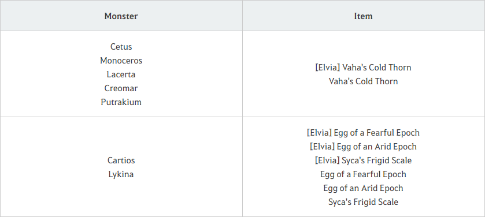This screenshot has width=485, height=217.
Task: Select the Monoceros monster entry
Action: [x=121, y=61]
